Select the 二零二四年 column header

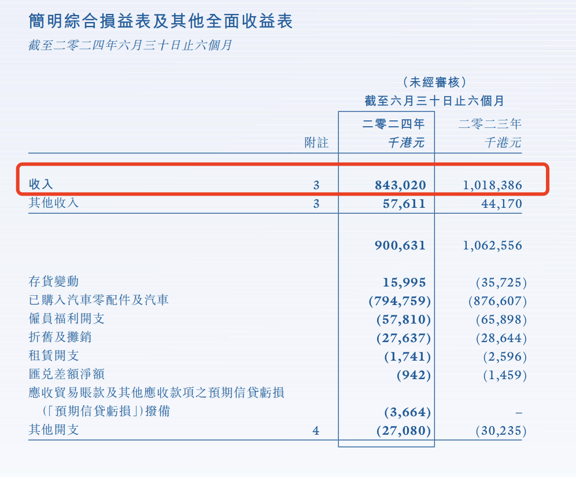pos(394,124)
